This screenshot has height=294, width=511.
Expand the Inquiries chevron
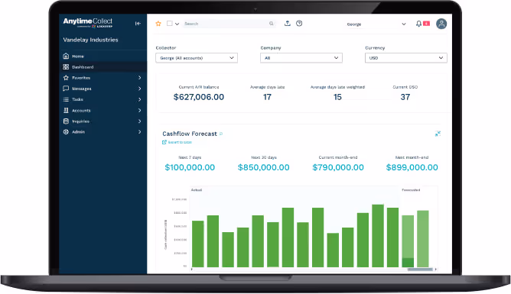click(x=139, y=121)
